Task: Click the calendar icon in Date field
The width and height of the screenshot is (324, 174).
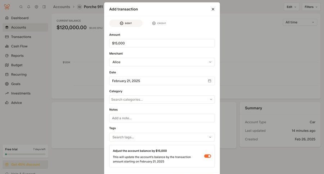Action: [210, 81]
